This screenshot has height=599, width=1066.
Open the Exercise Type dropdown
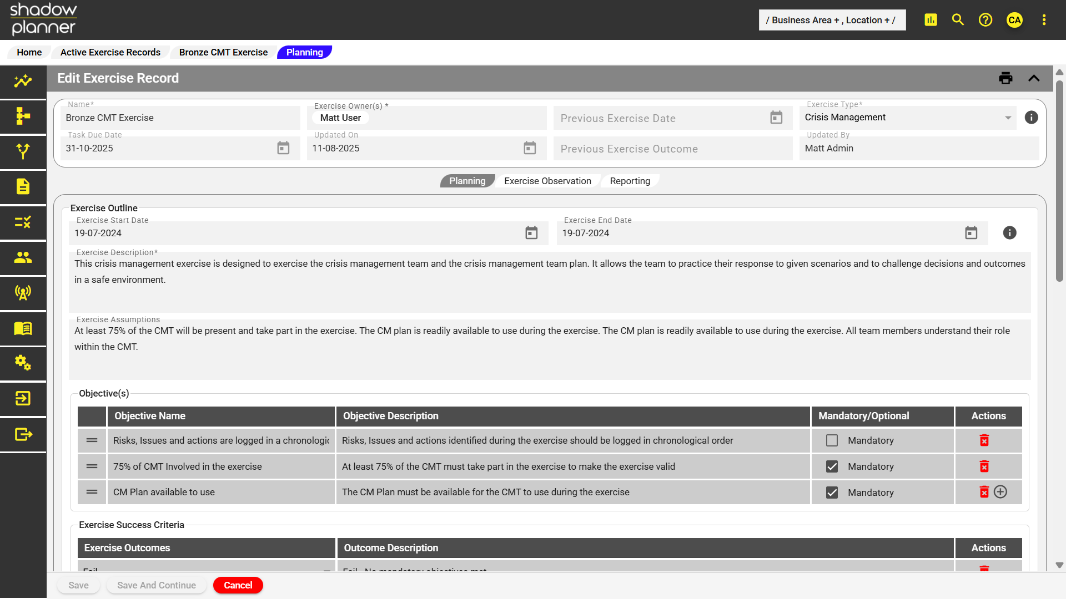(1007, 117)
